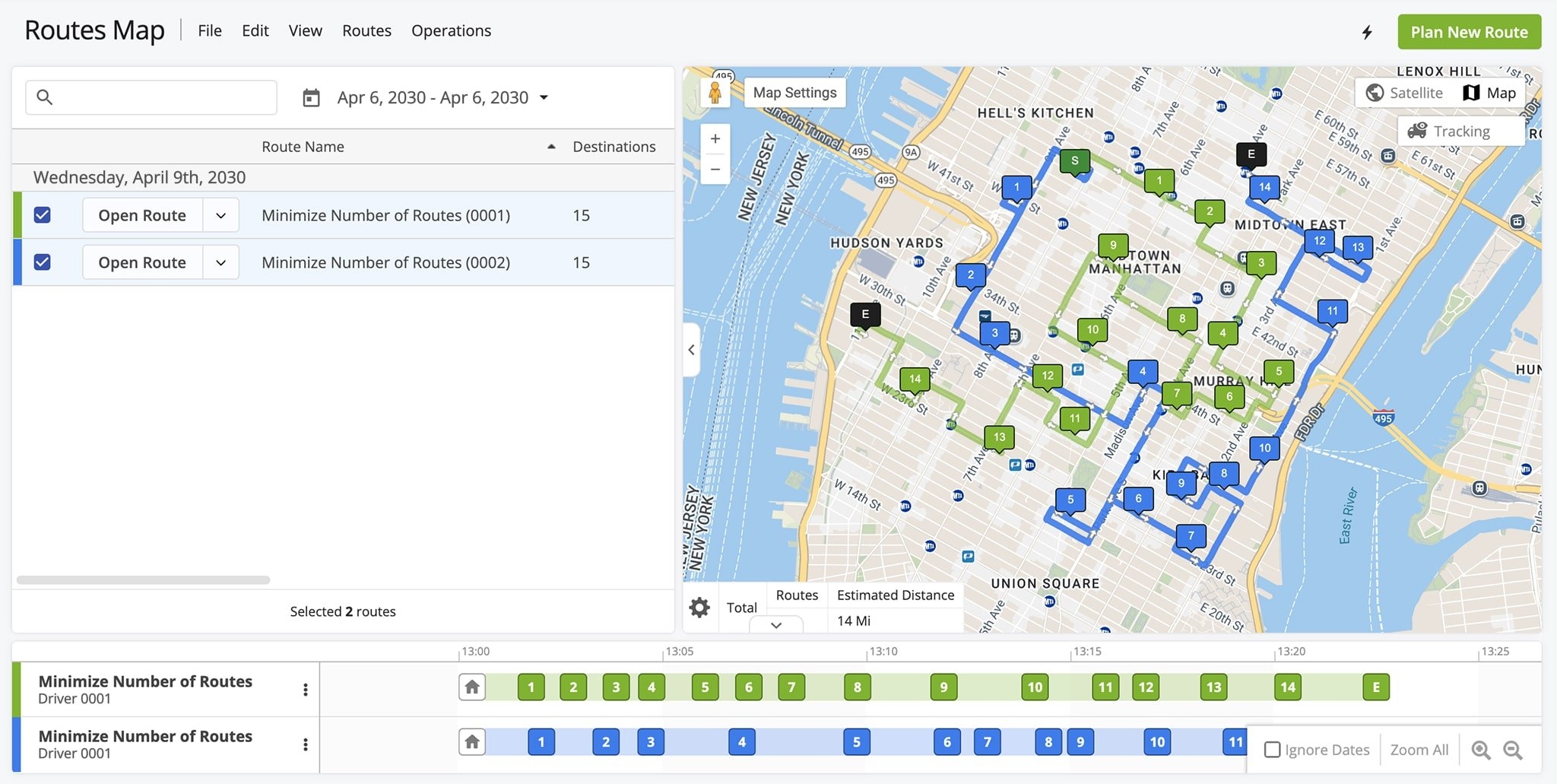Click the zoom-in magnifier in the timeline toolbar
Screen dimensions: 1557x784
1481,750
